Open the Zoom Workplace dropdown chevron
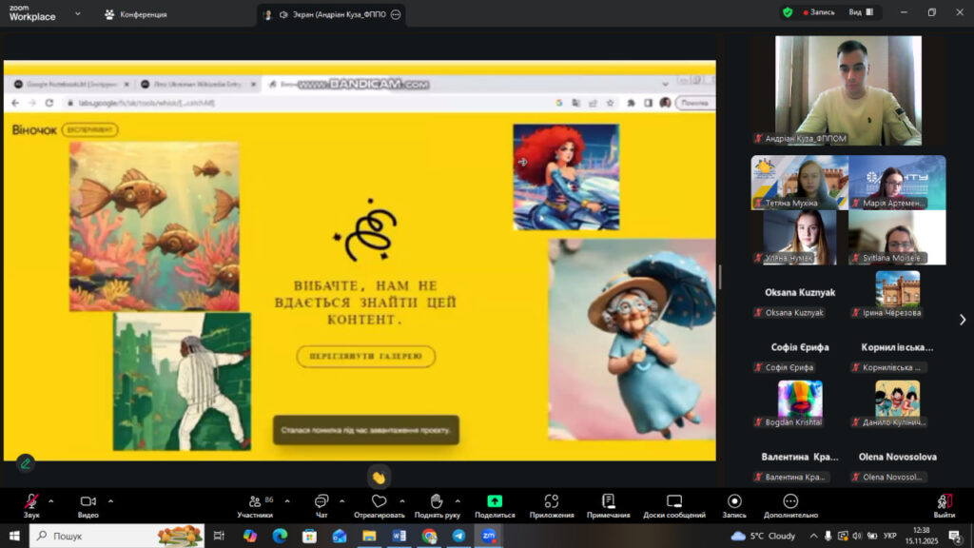Image resolution: width=974 pixels, height=548 pixels. tap(78, 14)
